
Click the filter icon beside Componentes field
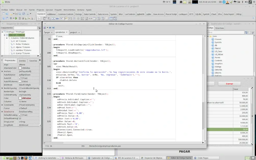click(x=39, y=28)
